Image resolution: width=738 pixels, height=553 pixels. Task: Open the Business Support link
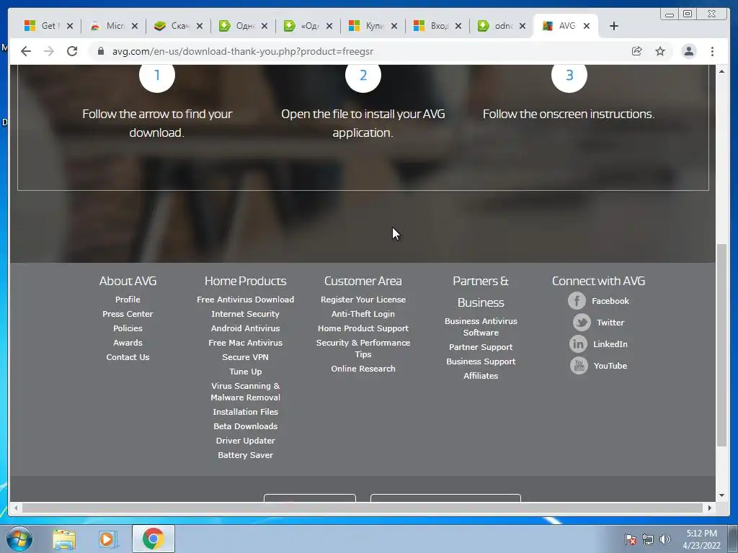[x=481, y=361]
